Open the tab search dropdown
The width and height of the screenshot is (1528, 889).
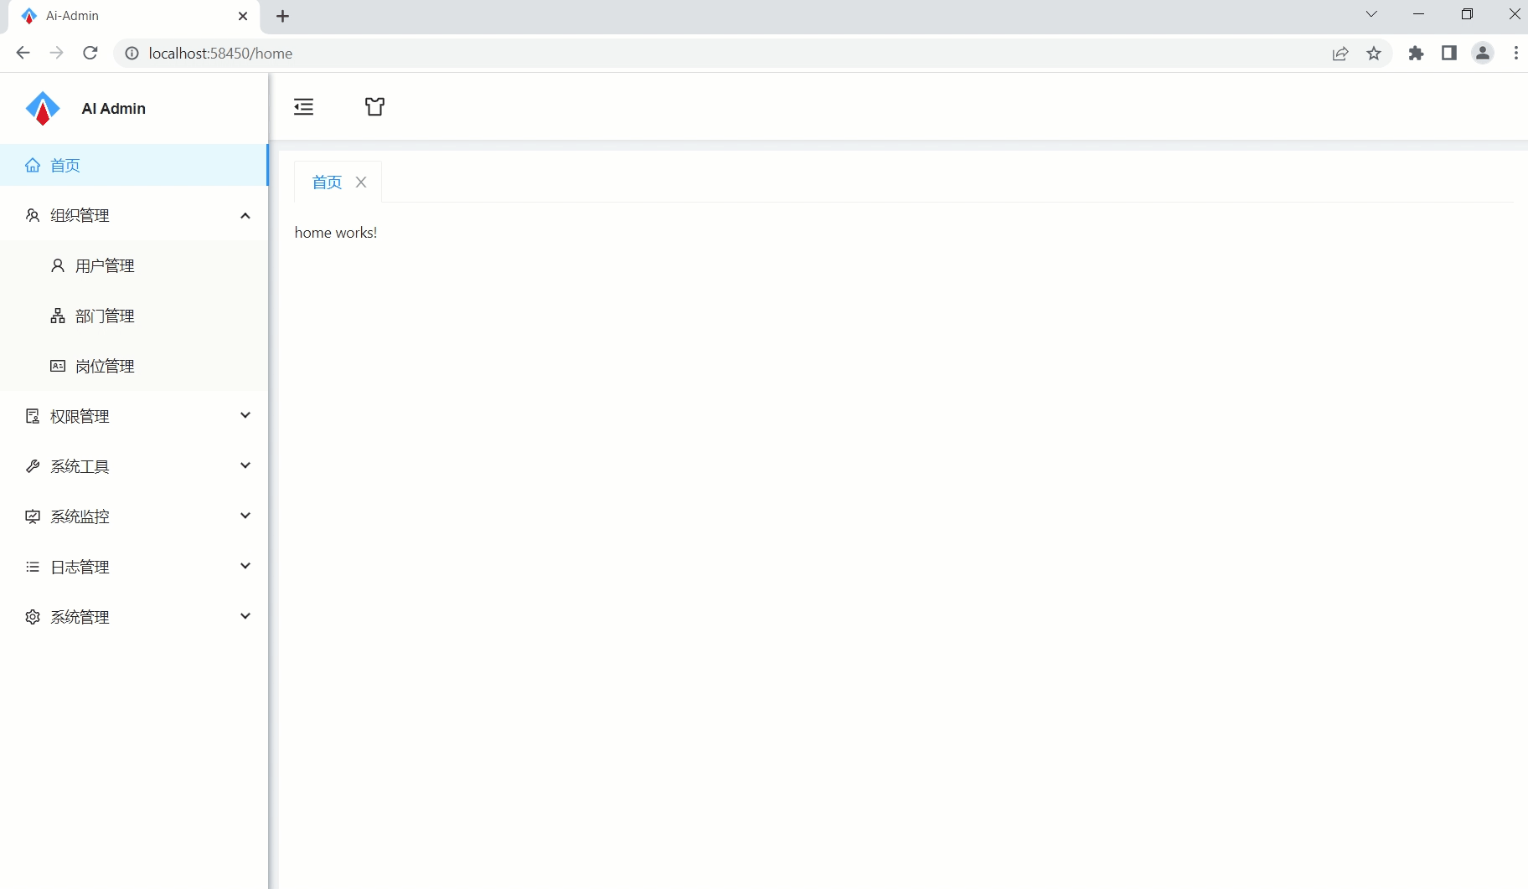pos(1371,14)
